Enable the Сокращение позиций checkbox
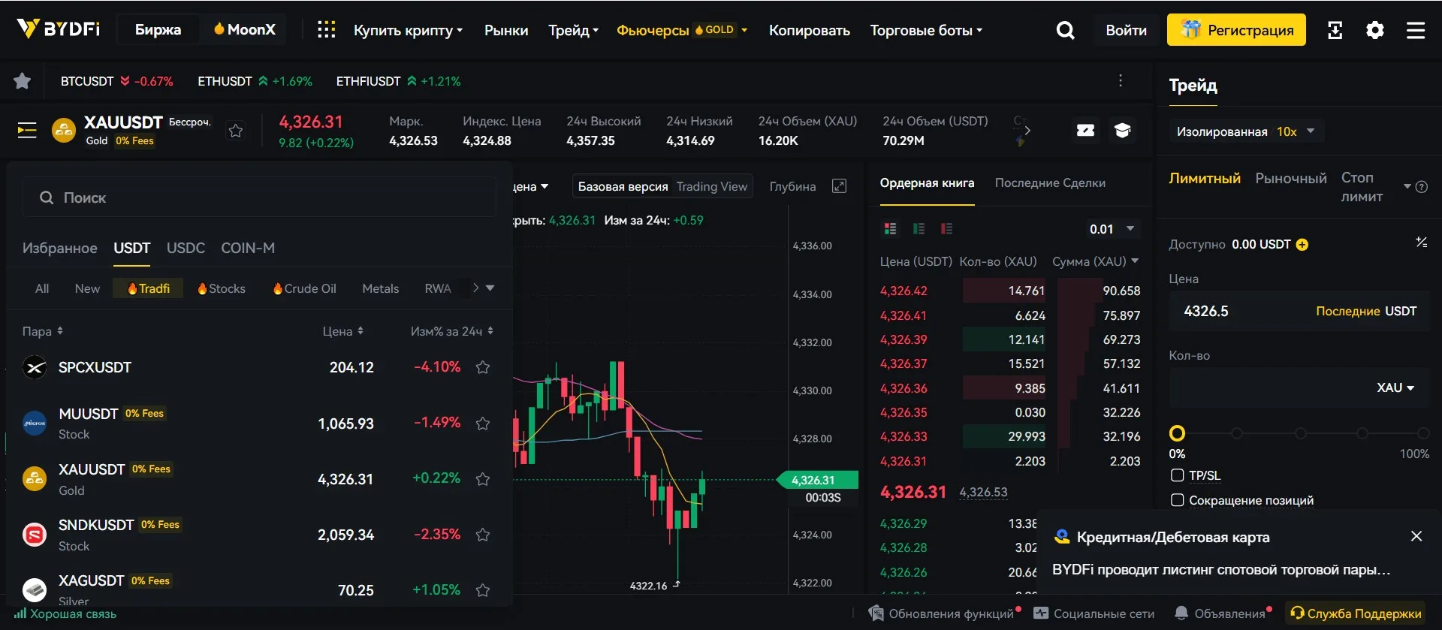The width and height of the screenshot is (1442, 630). point(1177,500)
